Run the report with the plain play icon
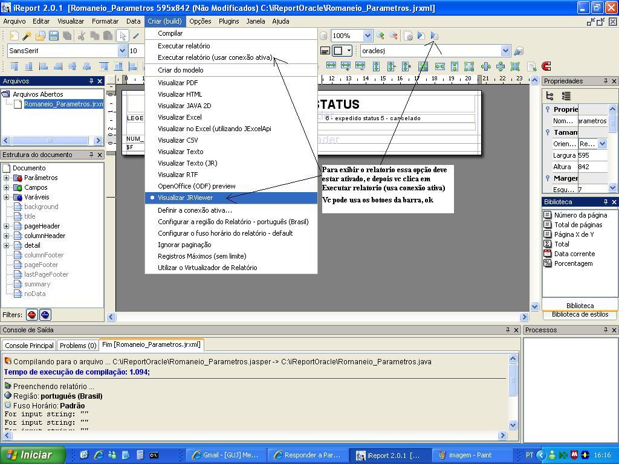Viewport: 619px width, 464px height. click(421, 36)
